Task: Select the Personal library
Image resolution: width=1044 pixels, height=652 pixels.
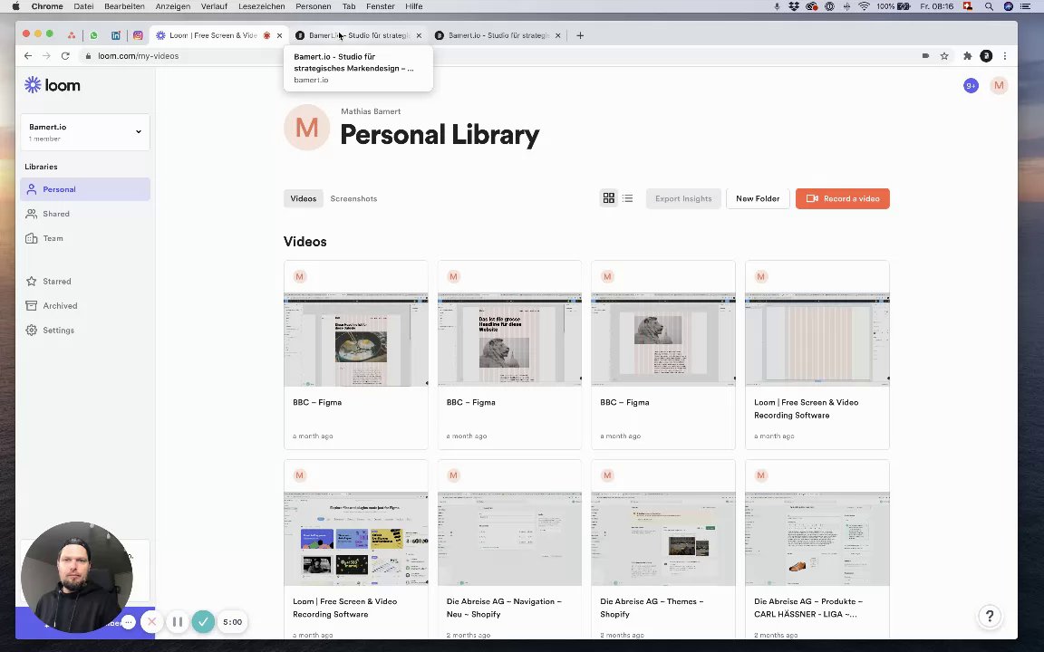Action: (85, 189)
